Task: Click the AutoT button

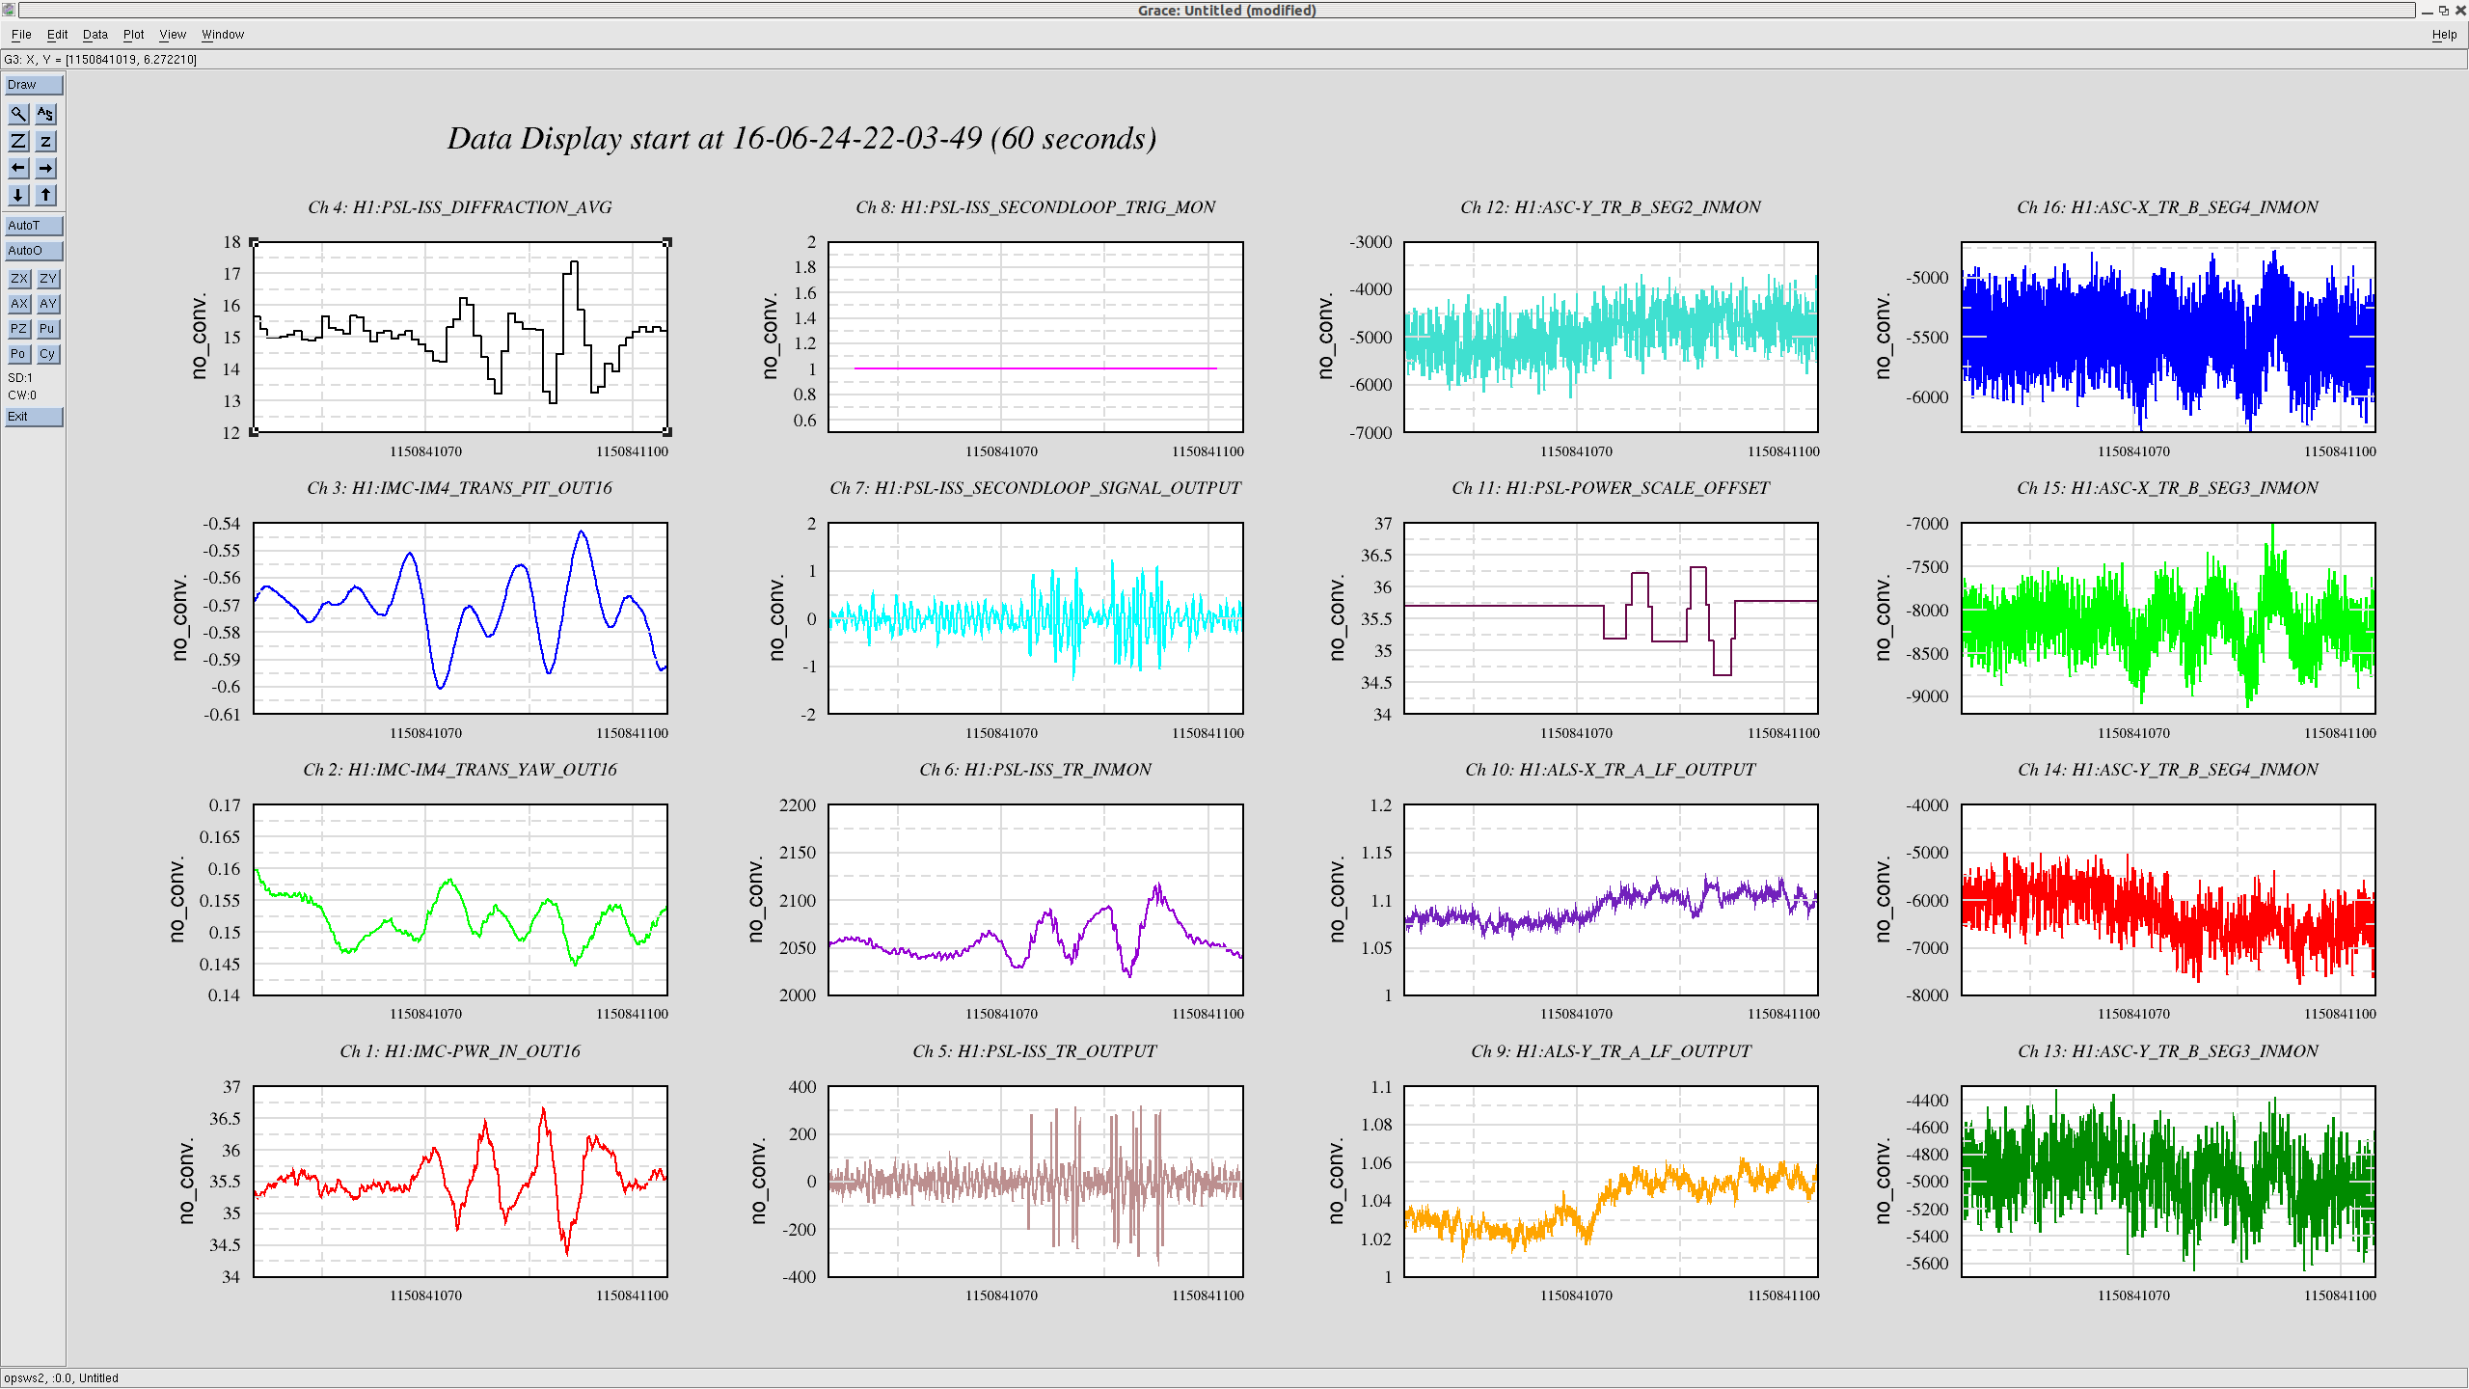Action: pyautogui.click(x=33, y=226)
